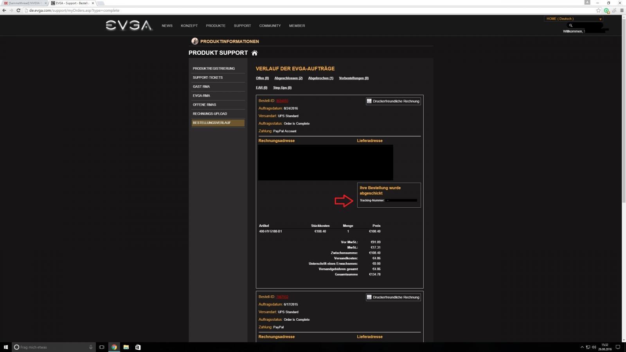Image resolution: width=626 pixels, height=352 pixels.
Task: Open the green Chrome extension icon
Action: tap(606, 11)
